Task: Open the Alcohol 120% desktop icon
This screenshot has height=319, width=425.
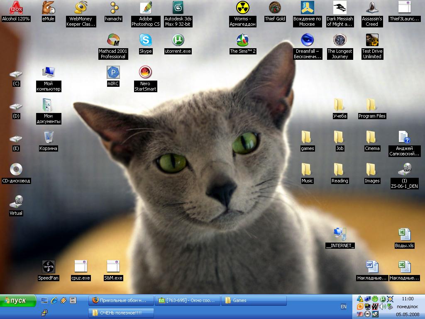Action: tap(16, 8)
